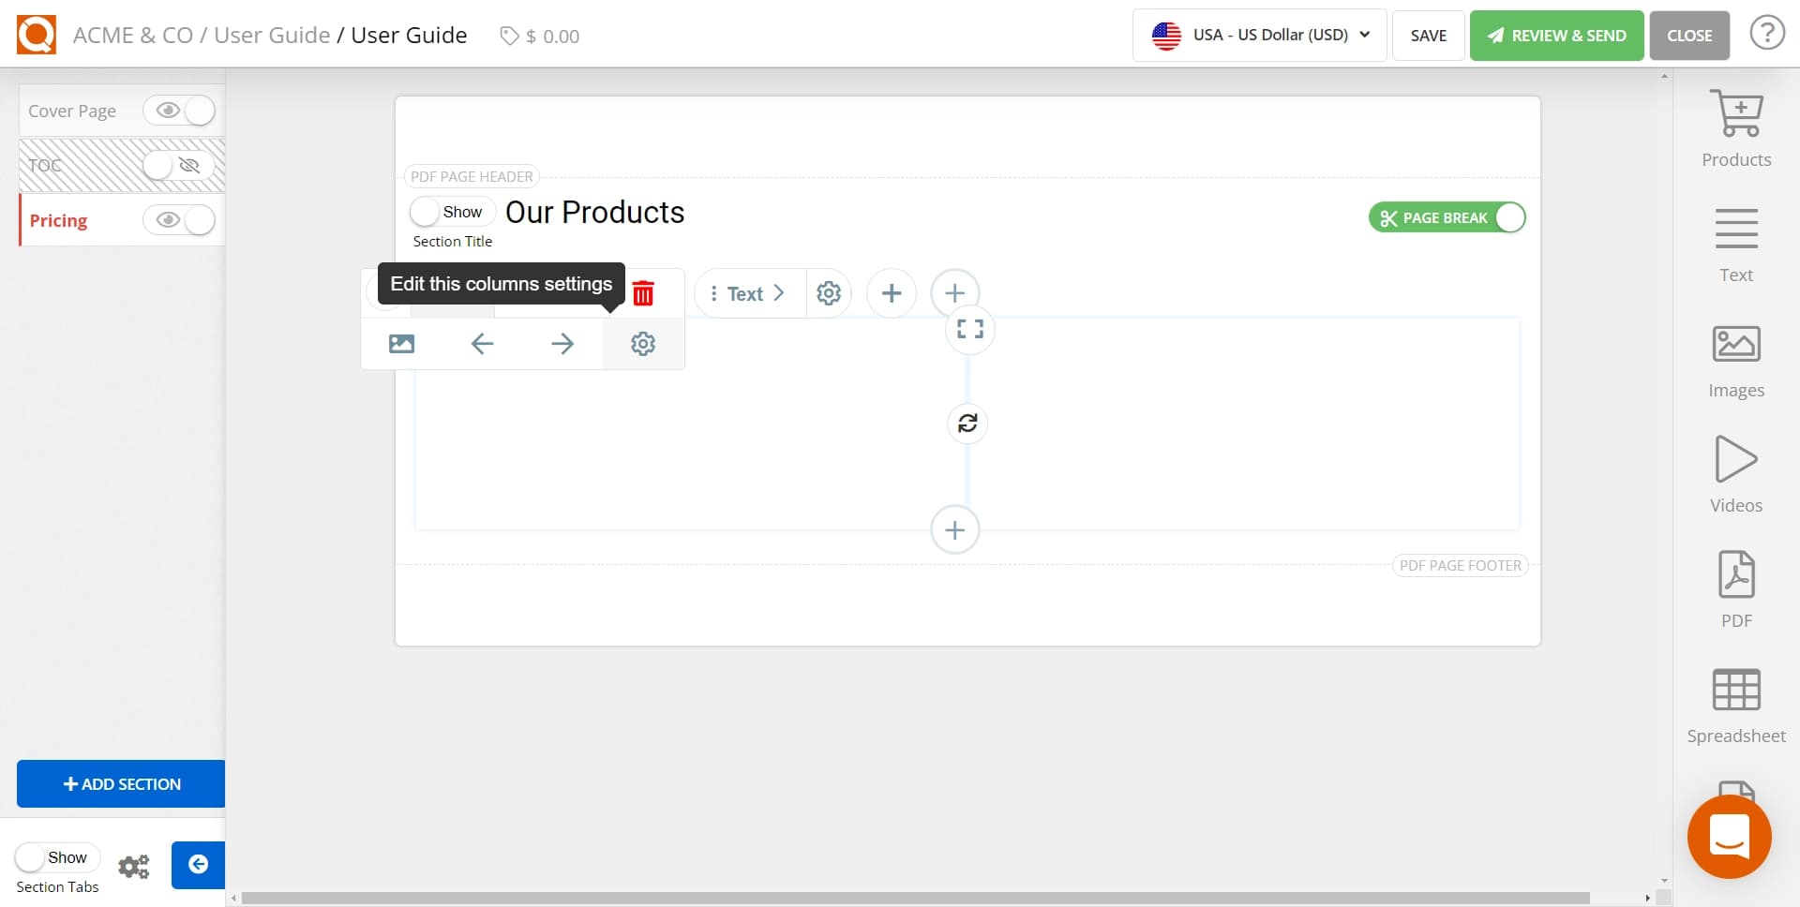Open the live chat bubble
This screenshot has width=1800, height=907.
1729,836
